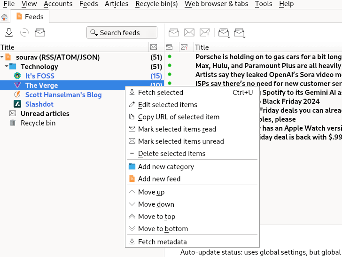Click the Slashdot feed icon
342x257 pixels.
[17, 104]
